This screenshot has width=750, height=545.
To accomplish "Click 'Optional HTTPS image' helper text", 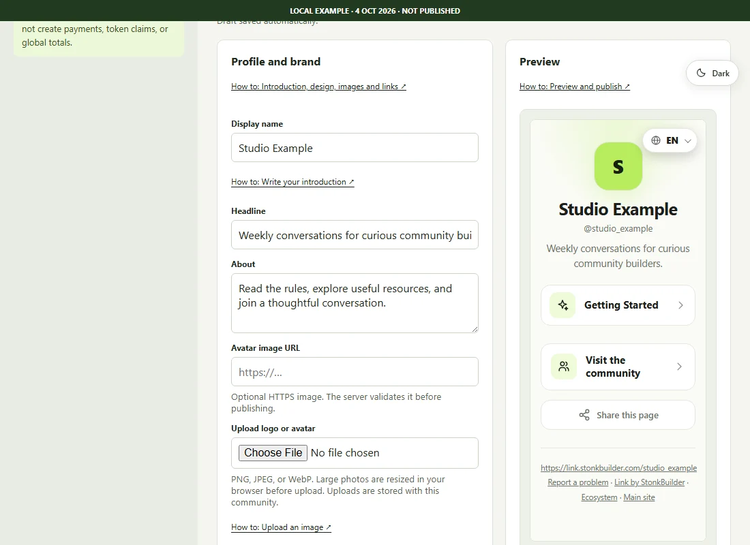I will 336,403.
